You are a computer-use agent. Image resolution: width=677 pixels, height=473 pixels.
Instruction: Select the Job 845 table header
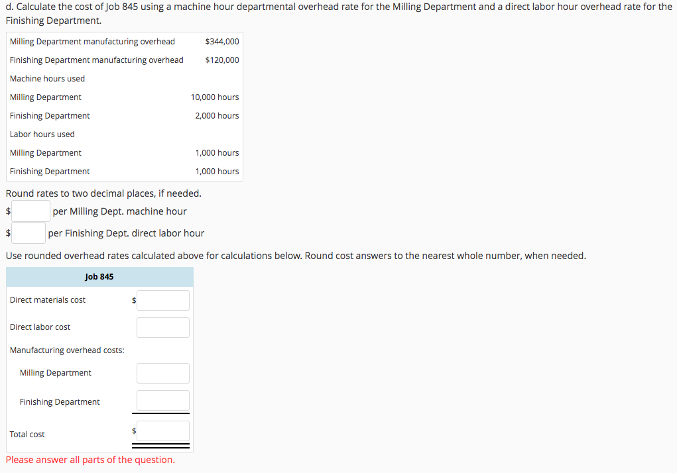coord(99,276)
